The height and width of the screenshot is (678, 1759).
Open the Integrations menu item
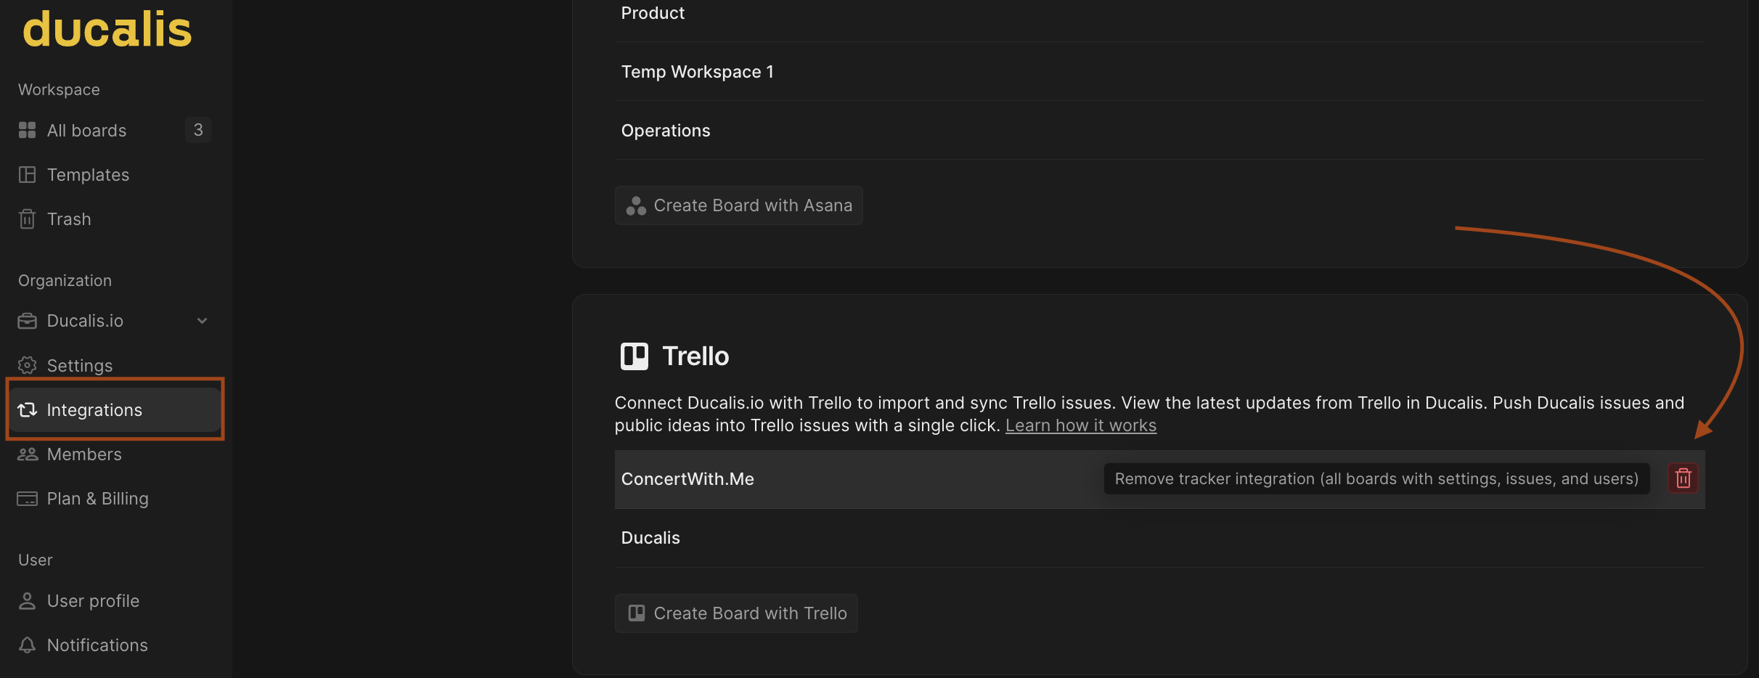pos(115,410)
